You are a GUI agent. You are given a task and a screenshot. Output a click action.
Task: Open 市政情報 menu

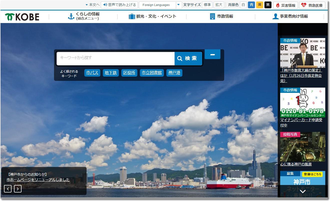[221, 17]
